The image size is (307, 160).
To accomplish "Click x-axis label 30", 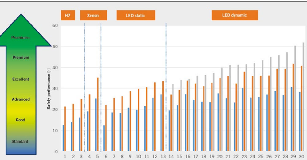I will tap(301, 157).
